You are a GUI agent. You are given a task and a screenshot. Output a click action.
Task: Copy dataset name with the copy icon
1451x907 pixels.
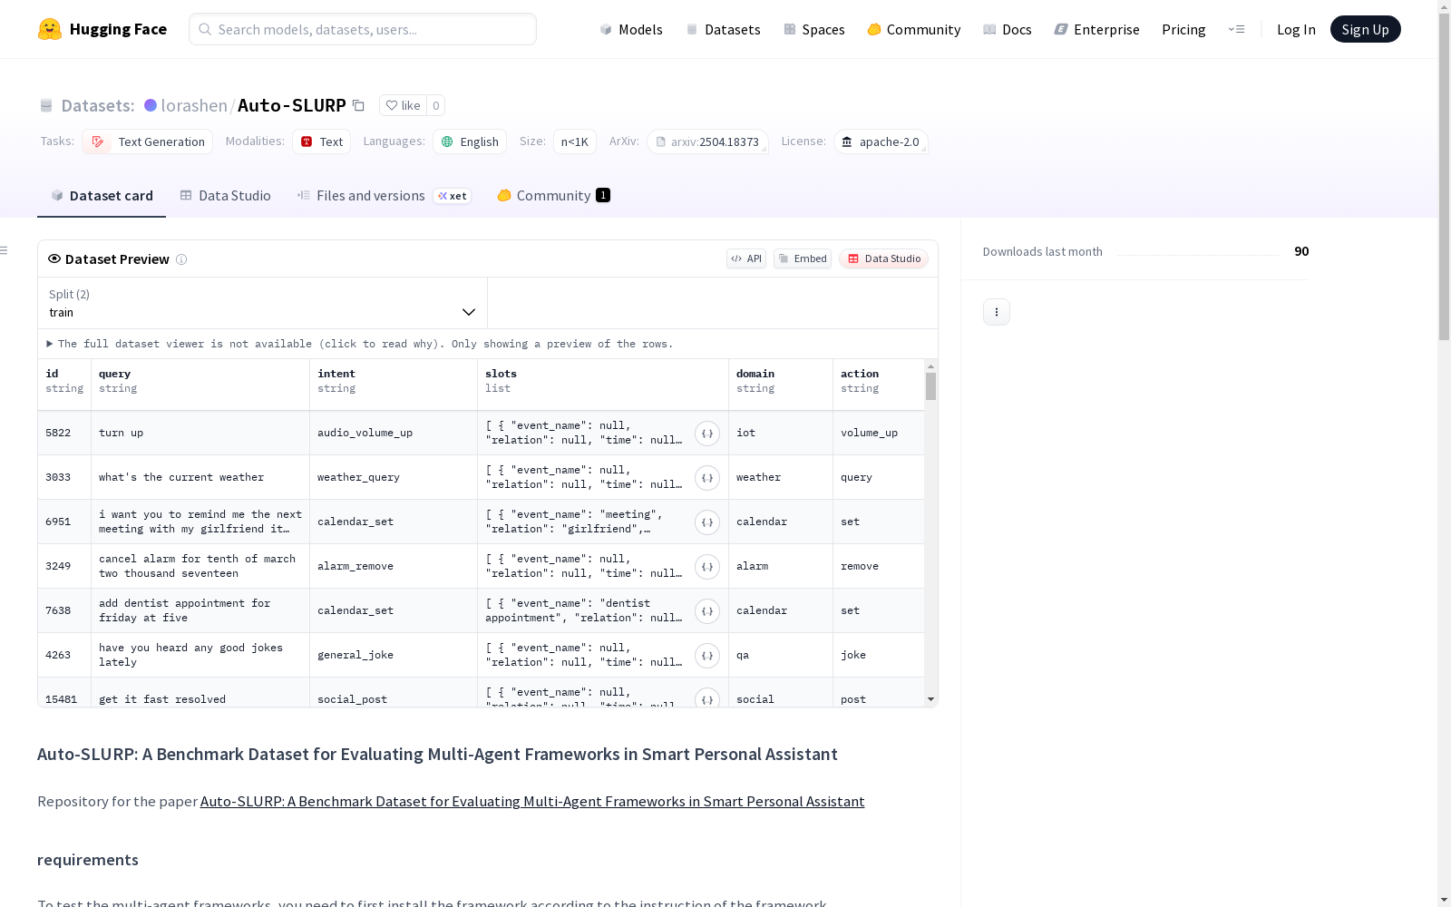point(359,105)
